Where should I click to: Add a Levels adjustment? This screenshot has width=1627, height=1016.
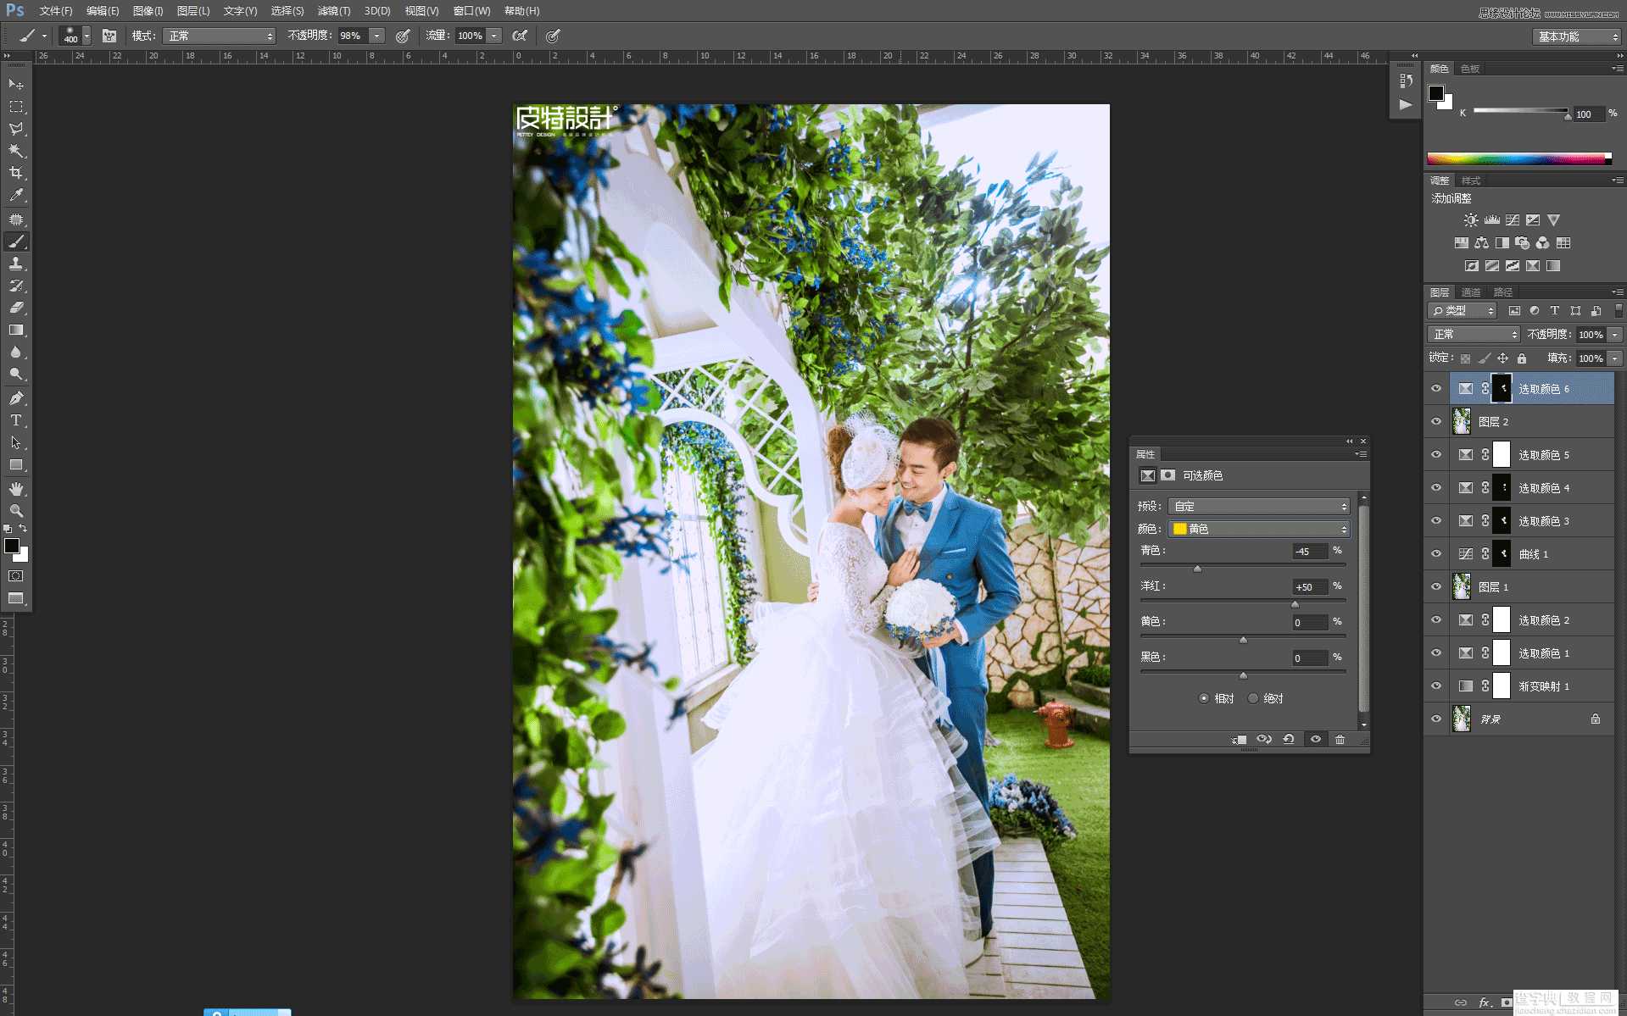point(1492,220)
